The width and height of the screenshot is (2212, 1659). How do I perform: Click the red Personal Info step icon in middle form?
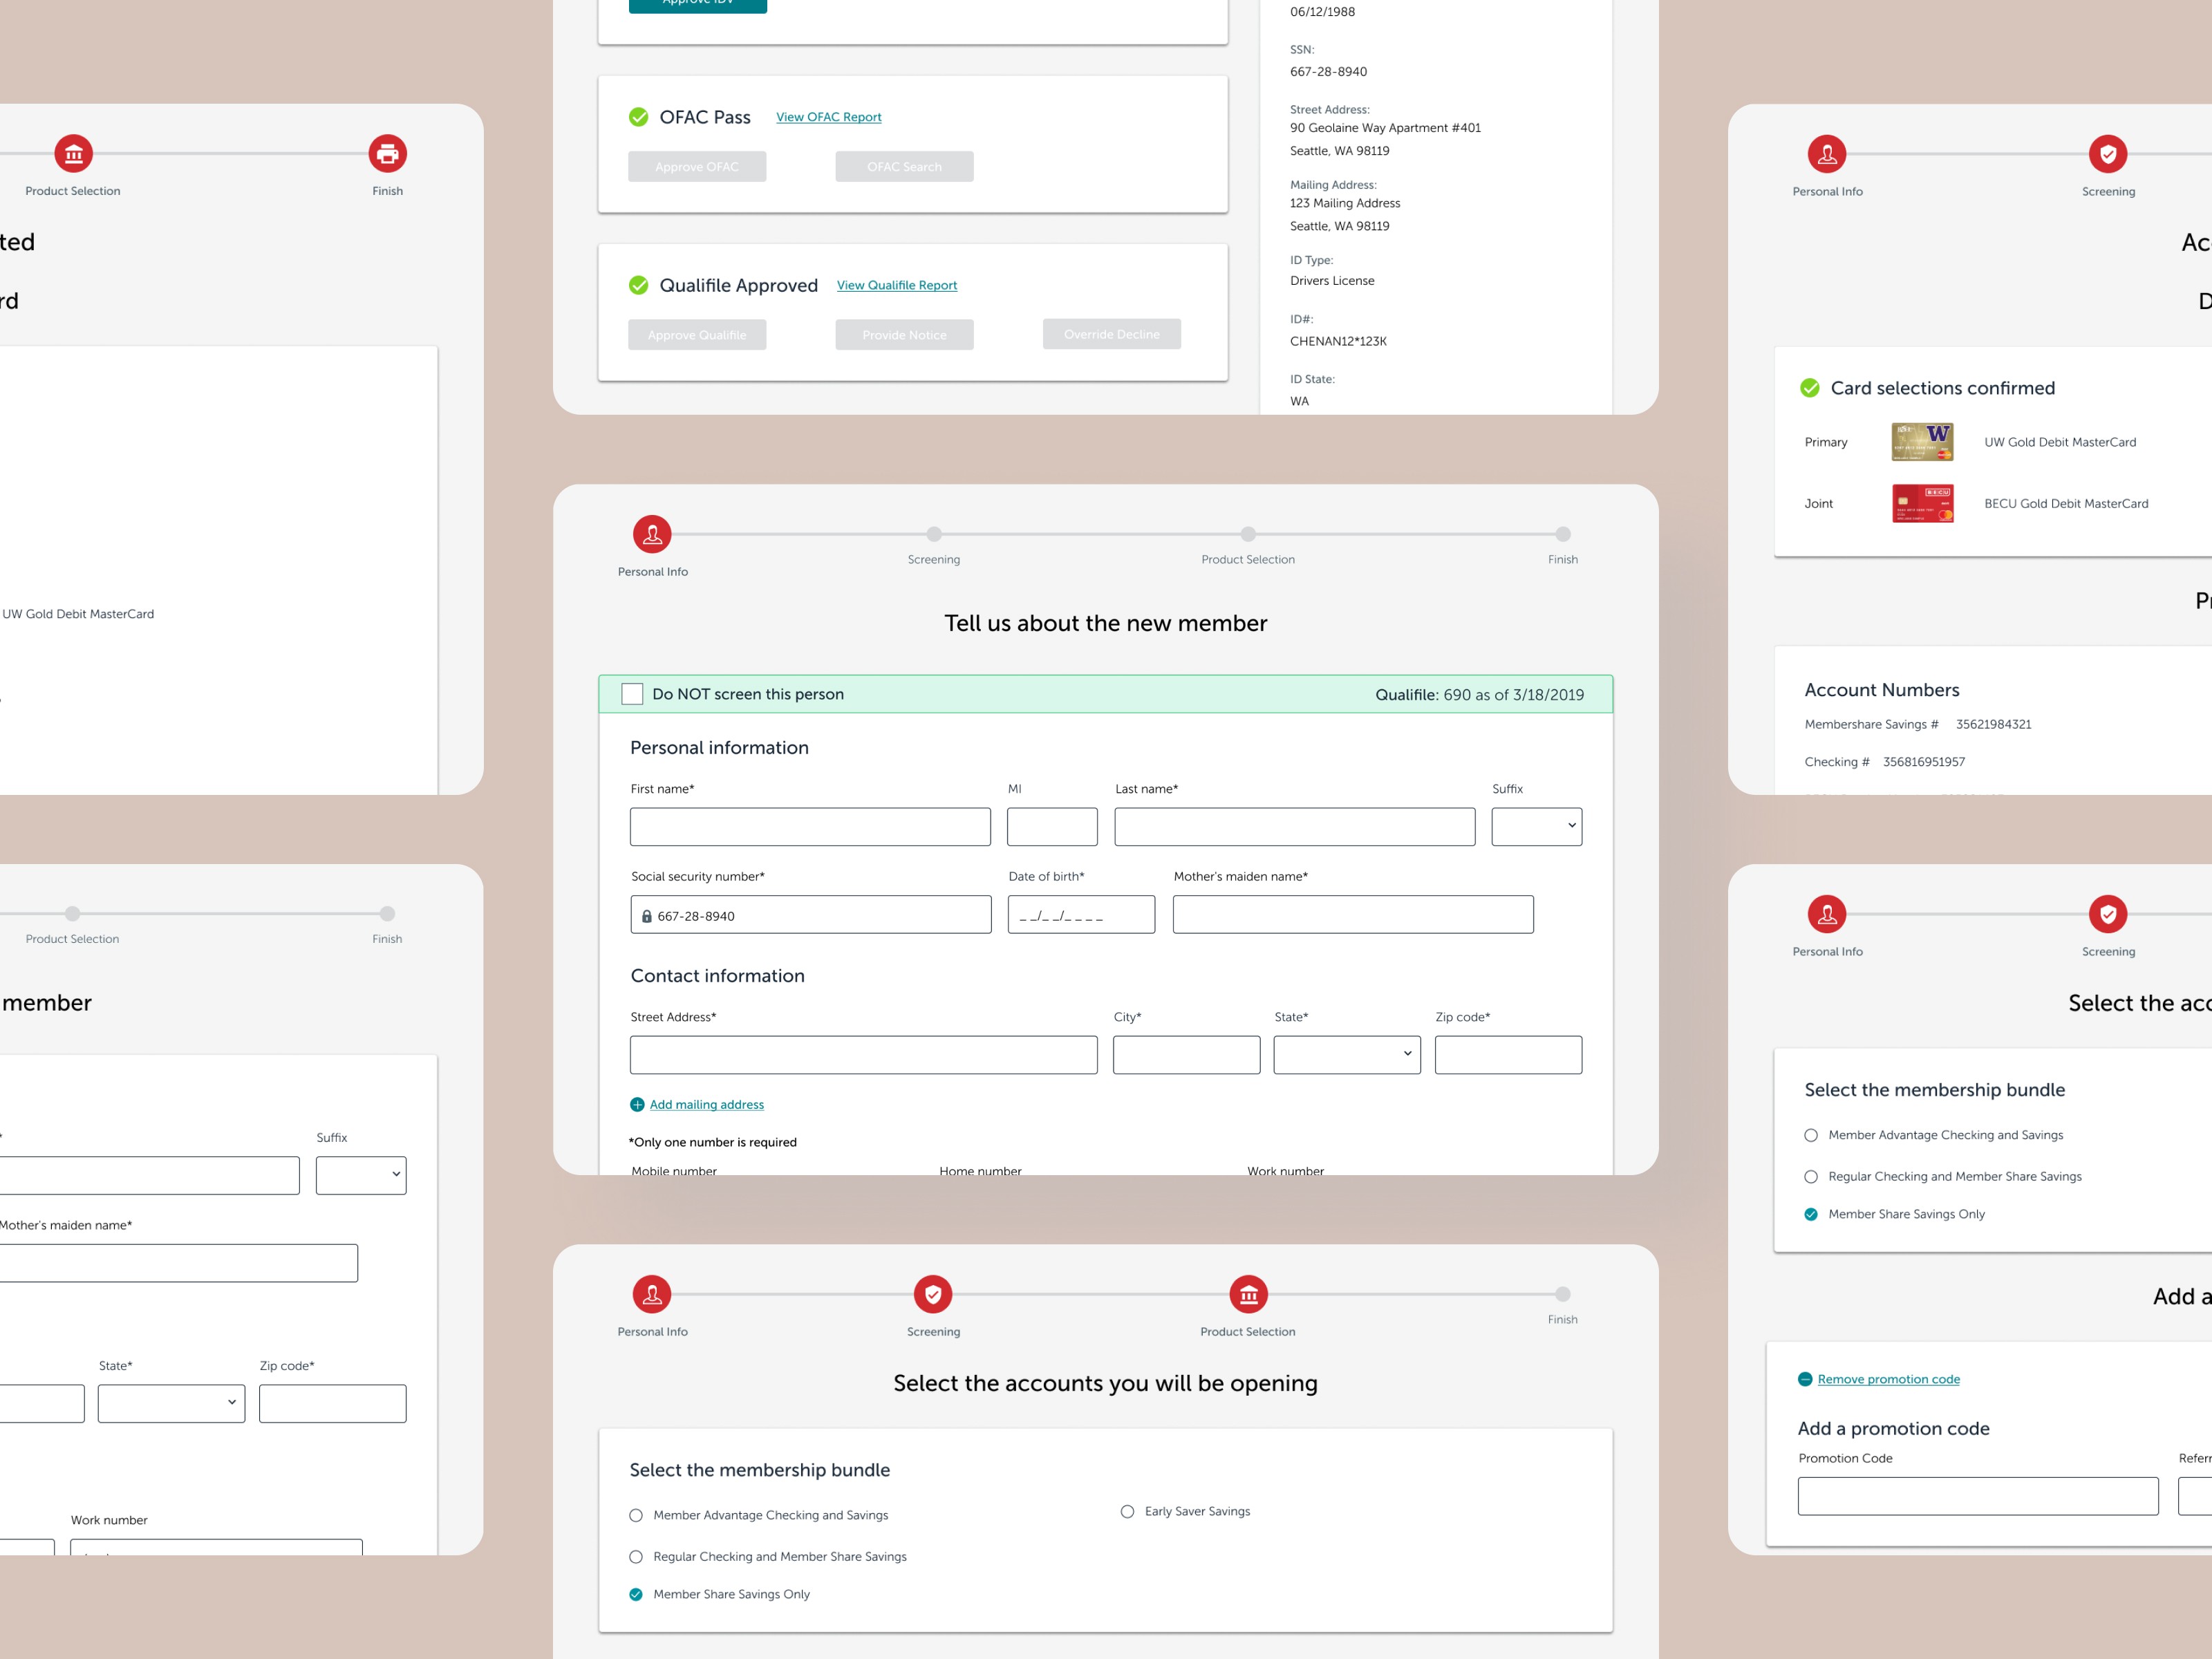tap(652, 534)
